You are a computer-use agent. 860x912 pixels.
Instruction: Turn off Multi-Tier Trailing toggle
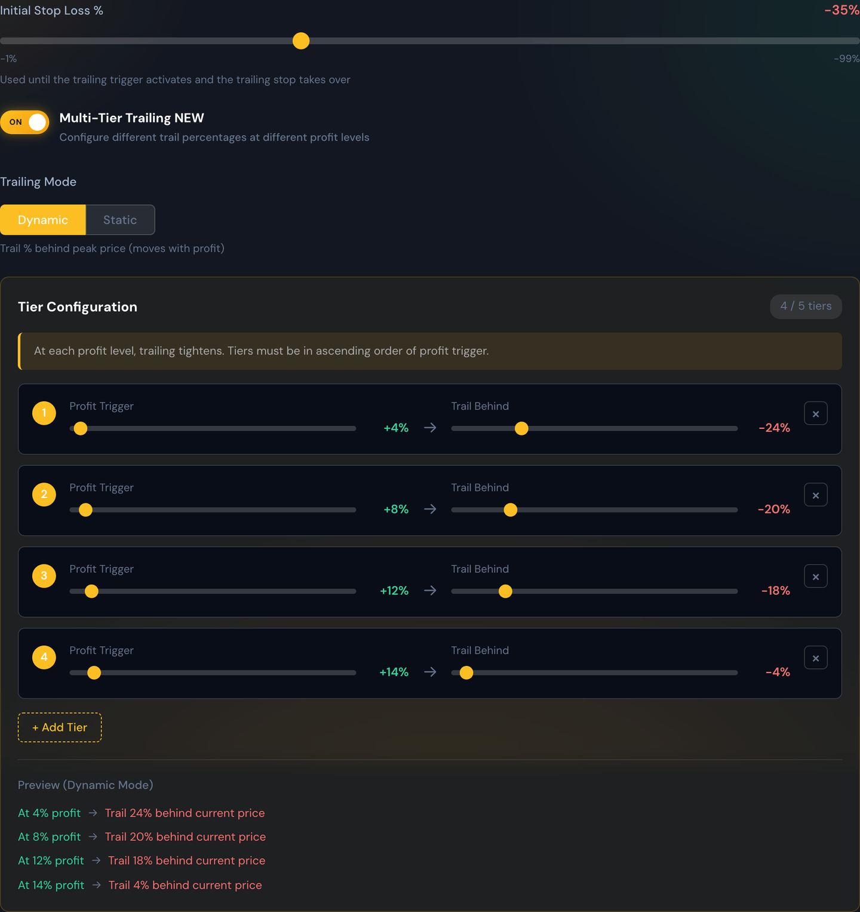click(x=24, y=122)
